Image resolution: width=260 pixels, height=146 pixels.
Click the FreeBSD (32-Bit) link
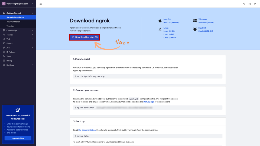pyautogui.click(x=206, y=31)
